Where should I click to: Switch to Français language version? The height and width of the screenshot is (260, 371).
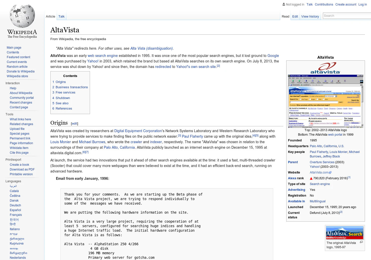pos(16,215)
